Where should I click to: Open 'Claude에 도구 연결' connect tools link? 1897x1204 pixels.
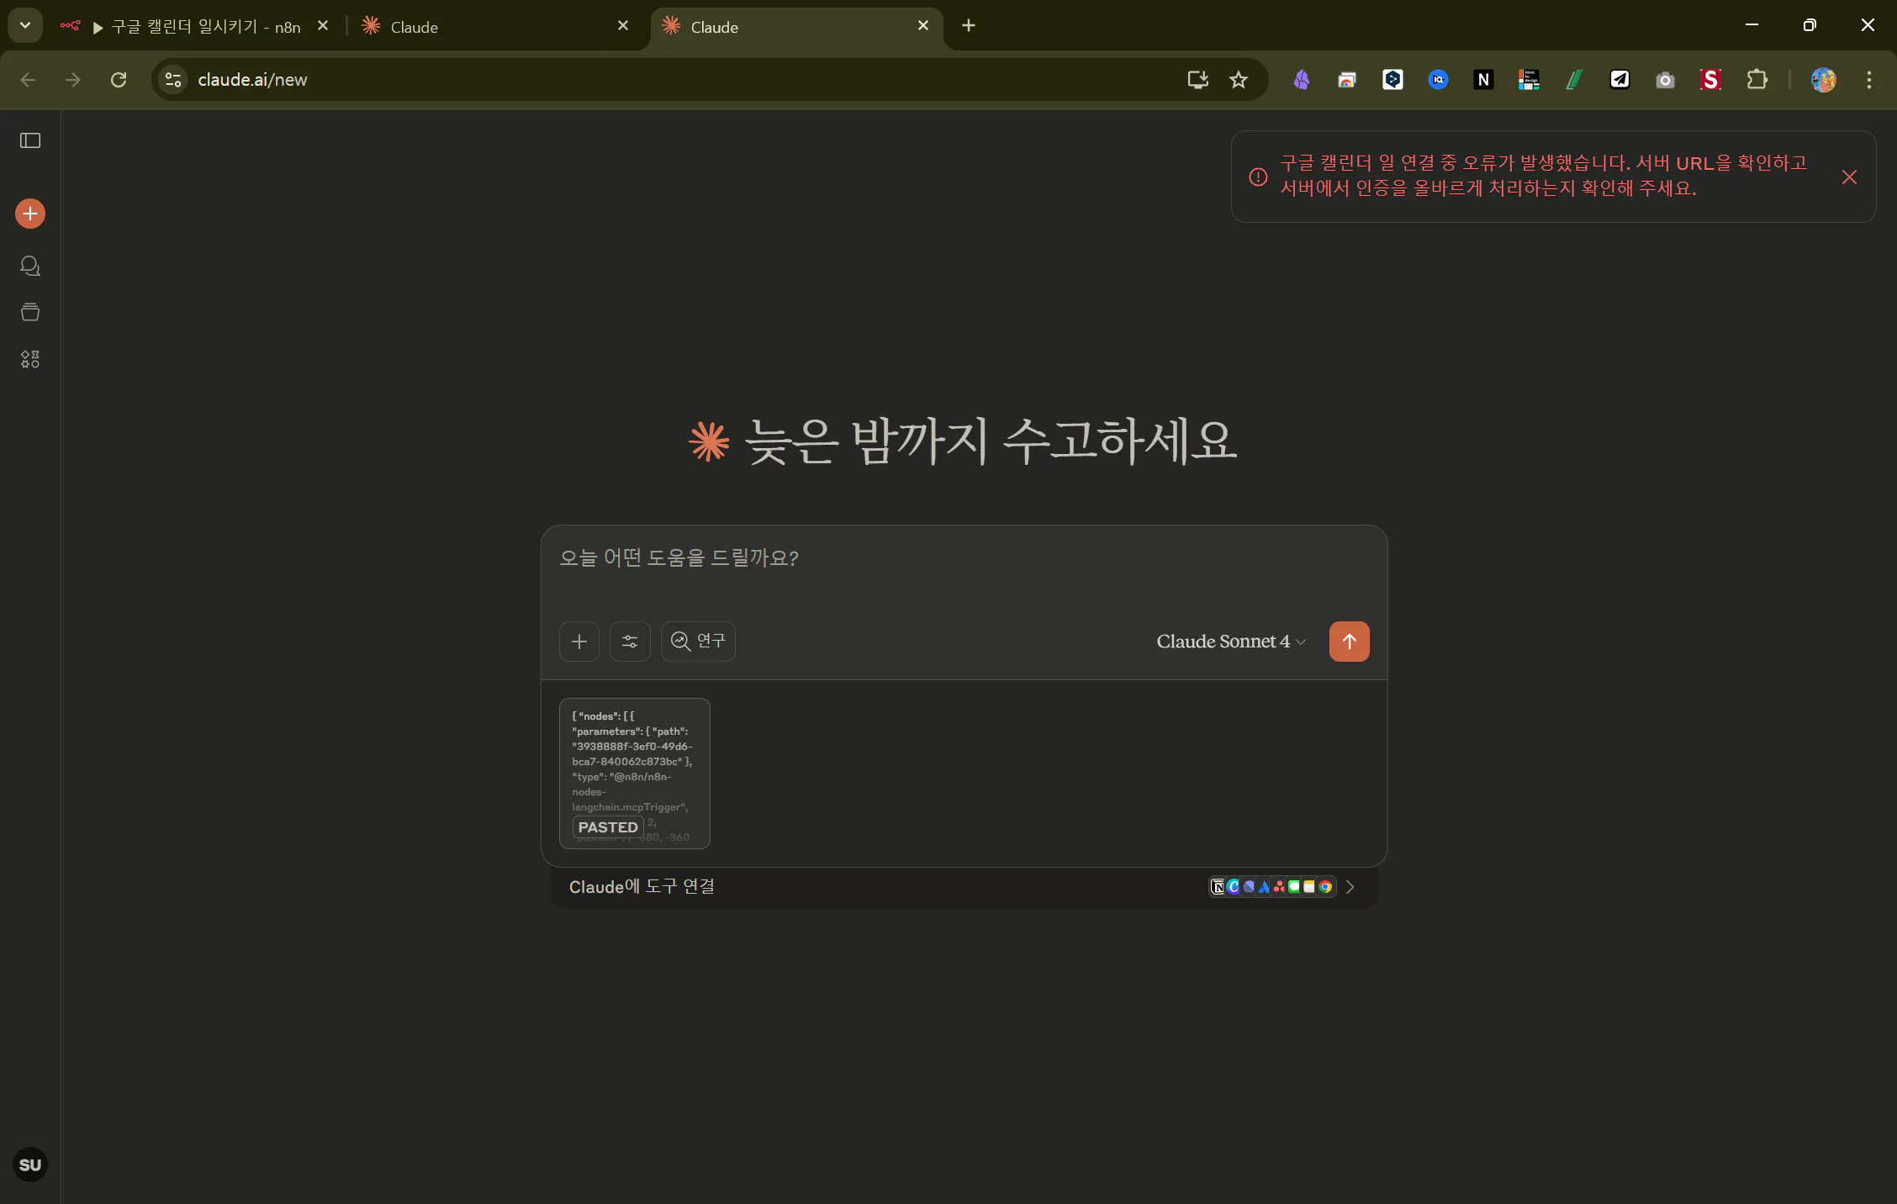pyautogui.click(x=642, y=887)
